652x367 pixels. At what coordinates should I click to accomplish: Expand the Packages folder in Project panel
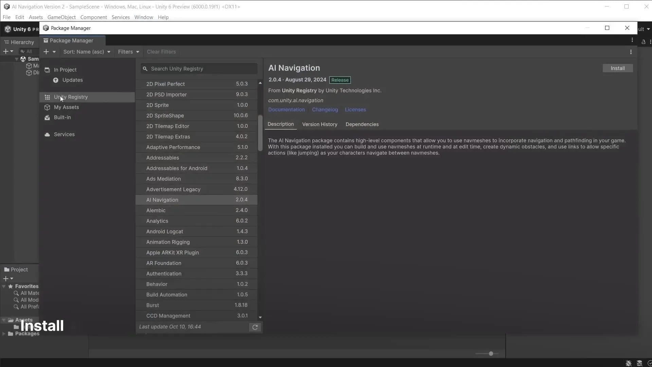tap(4, 333)
